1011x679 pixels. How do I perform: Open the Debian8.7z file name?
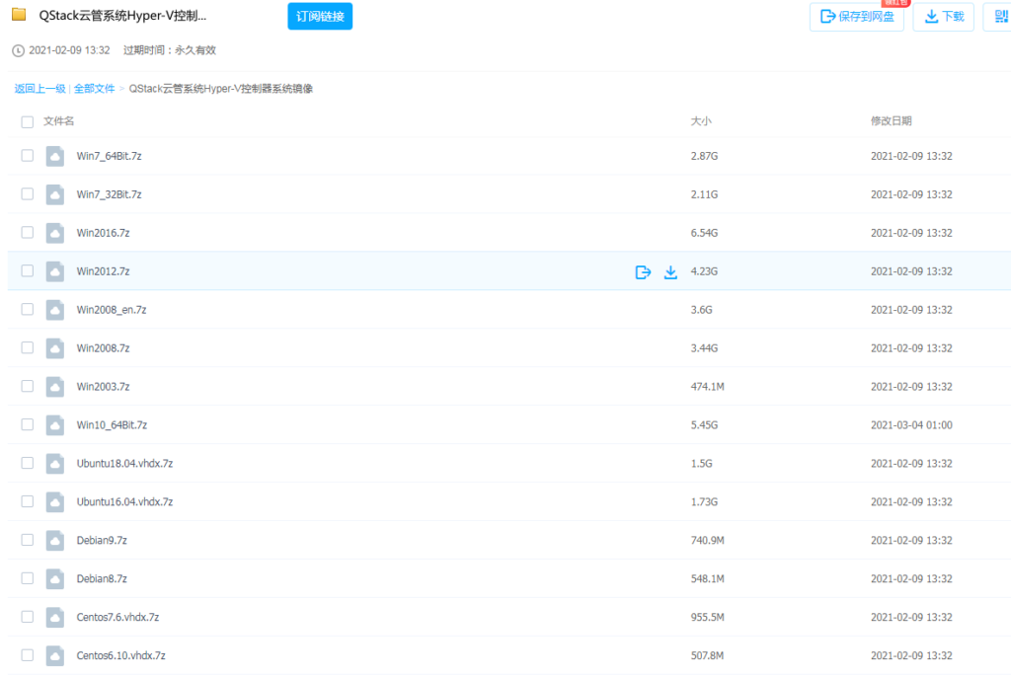point(102,579)
